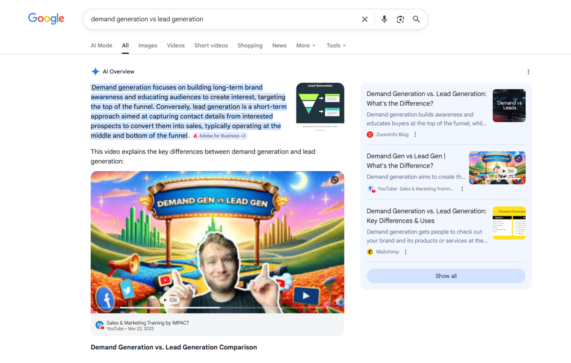Open options for Mailchimp result
Screen dimensions: 571x363
[406, 252]
